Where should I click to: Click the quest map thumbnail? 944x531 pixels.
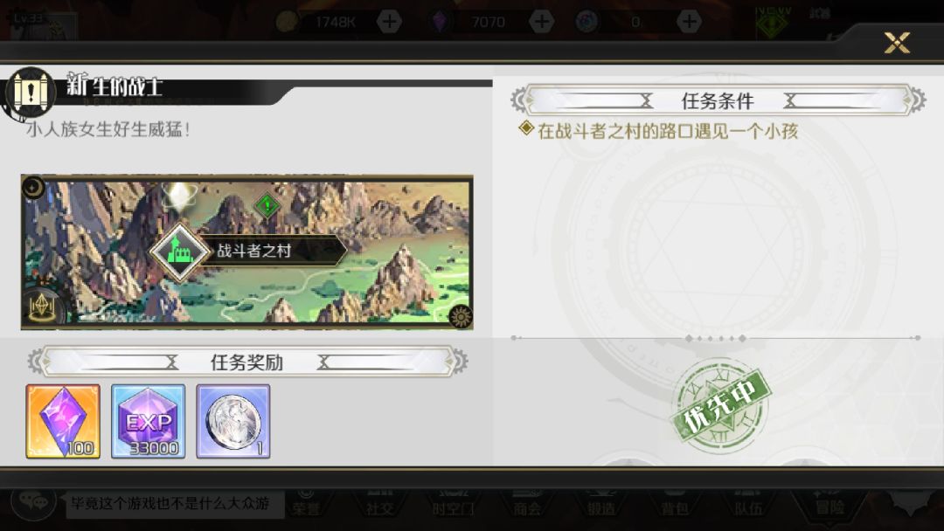click(x=246, y=252)
